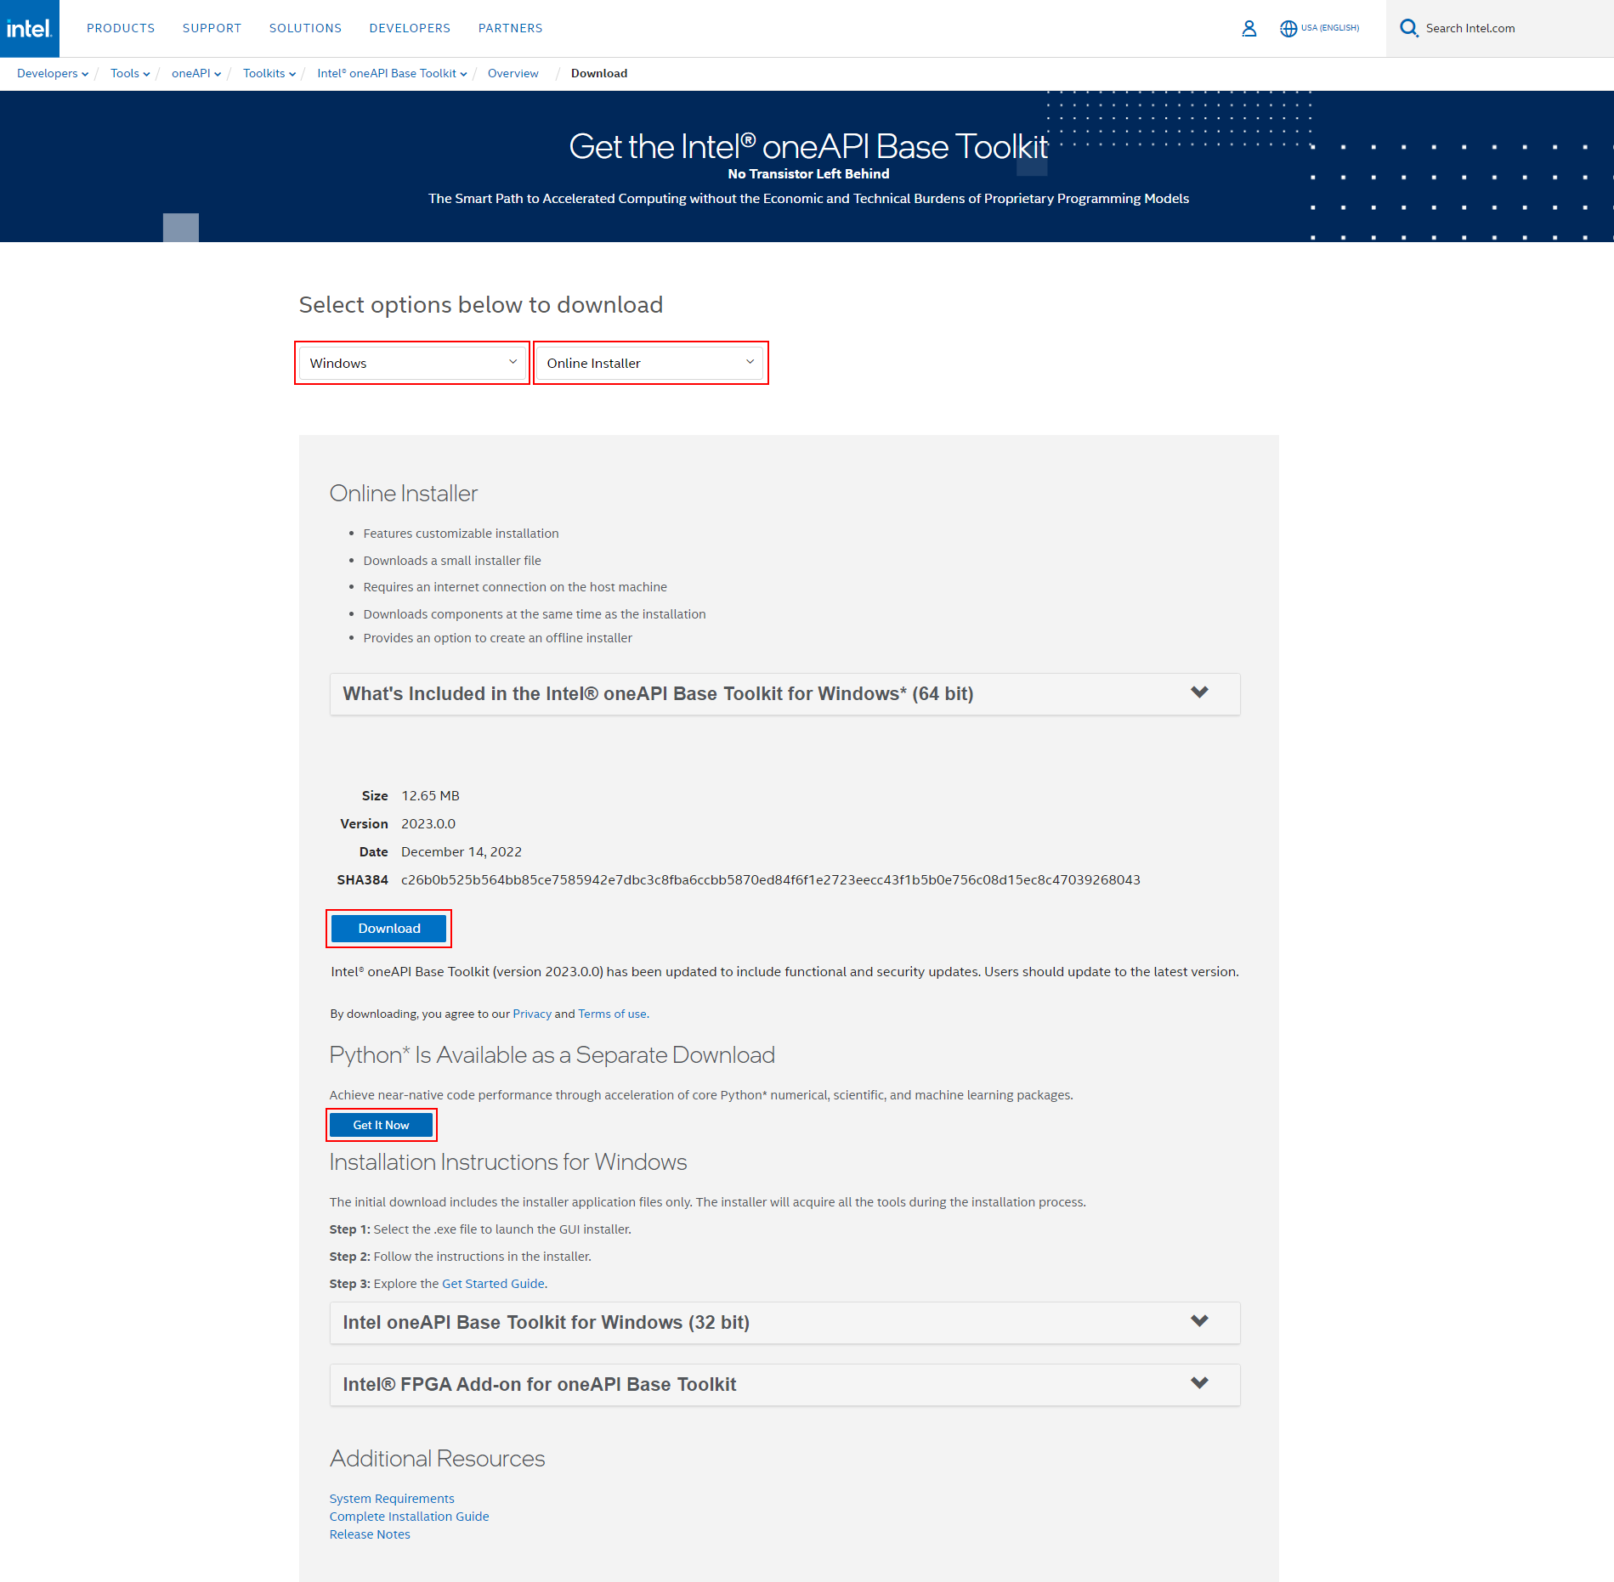
Task: Click the No Transistor Left Behind tagline
Action: pos(808,173)
